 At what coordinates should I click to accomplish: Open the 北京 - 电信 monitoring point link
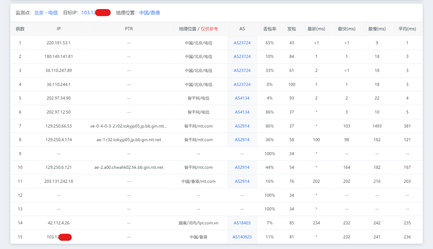coord(46,13)
